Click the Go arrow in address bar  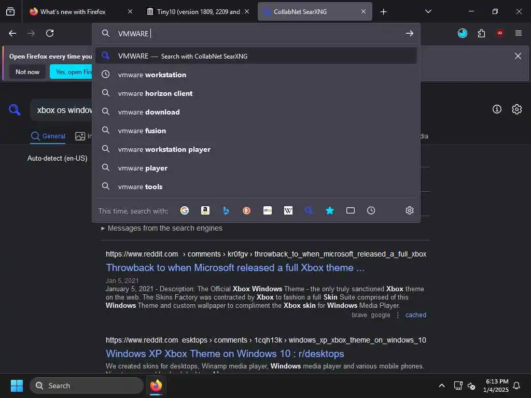410,33
